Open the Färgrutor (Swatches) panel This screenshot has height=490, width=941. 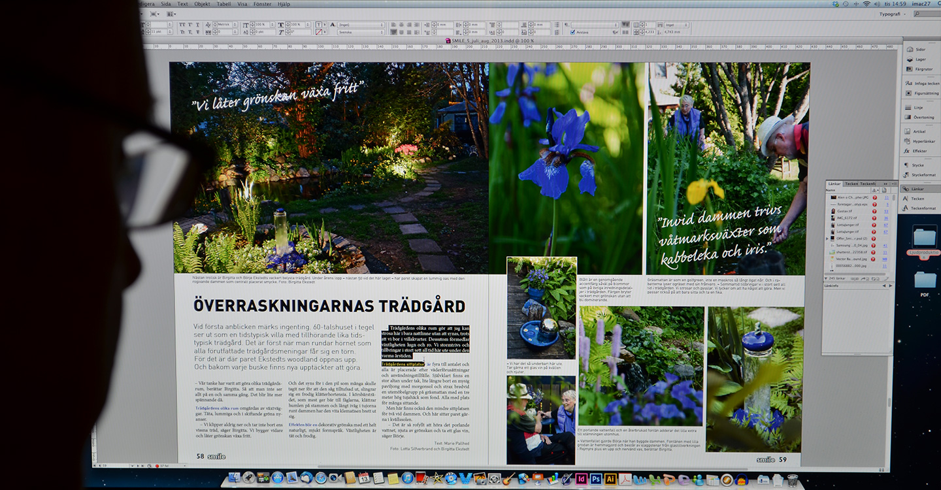(919, 69)
